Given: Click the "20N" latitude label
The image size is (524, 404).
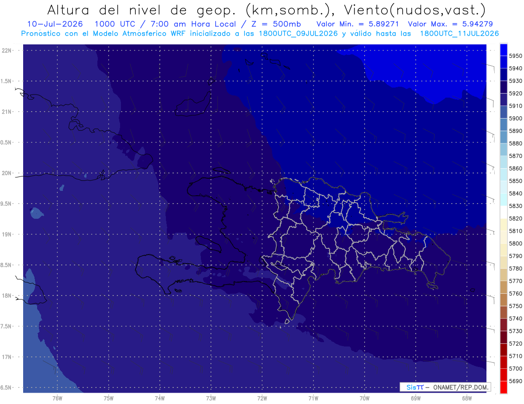Looking at the screenshot, I should tap(7, 173).
